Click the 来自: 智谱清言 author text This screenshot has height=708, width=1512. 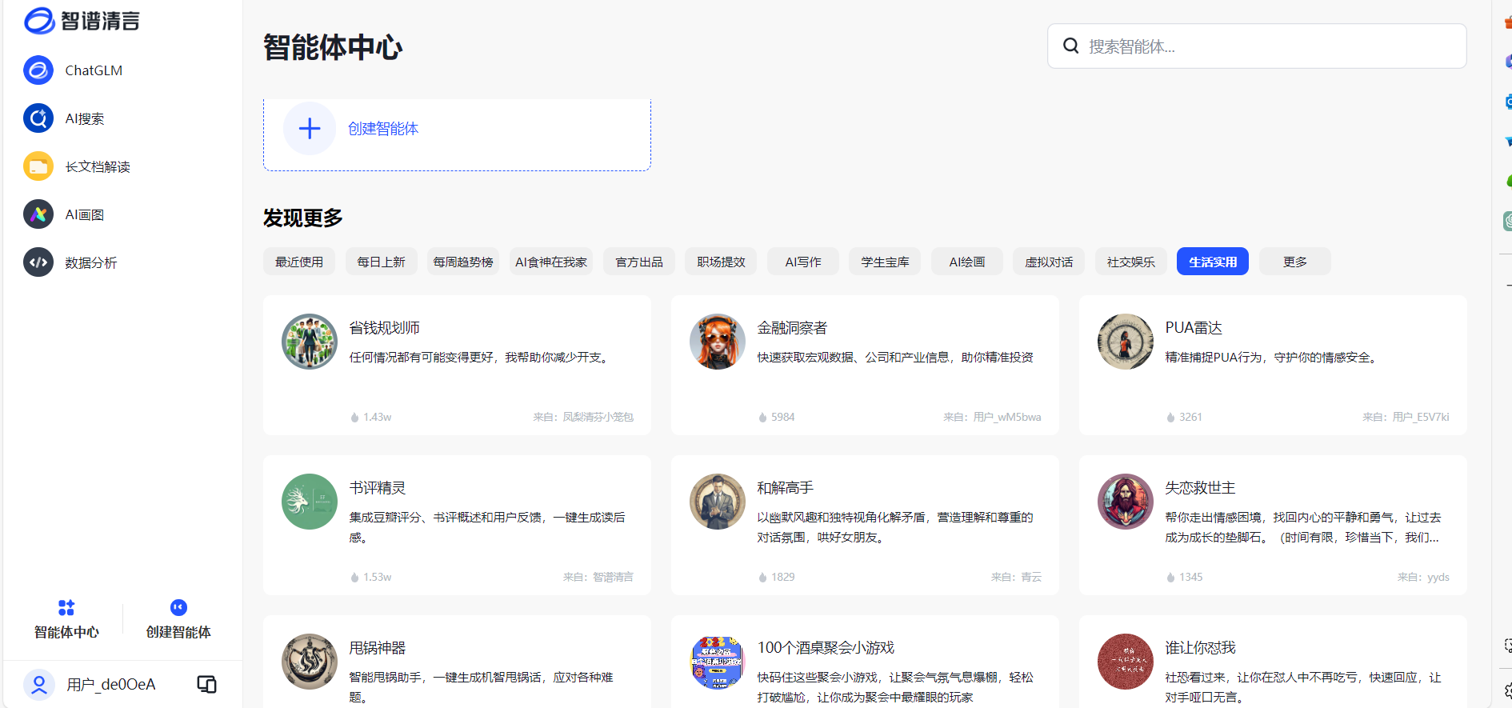(598, 577)
